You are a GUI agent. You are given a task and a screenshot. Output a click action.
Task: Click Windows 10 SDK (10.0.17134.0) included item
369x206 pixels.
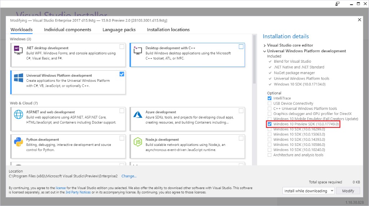(299, 84)
